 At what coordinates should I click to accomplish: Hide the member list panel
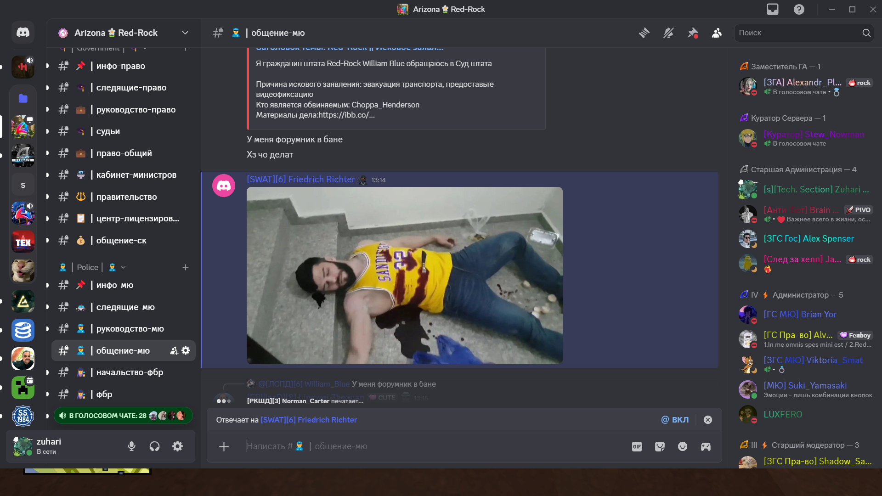coord(717,33)
